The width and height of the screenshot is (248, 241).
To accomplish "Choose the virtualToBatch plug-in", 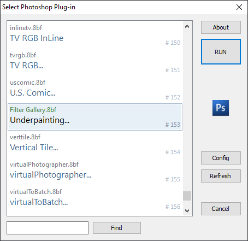I will [95, 199].
